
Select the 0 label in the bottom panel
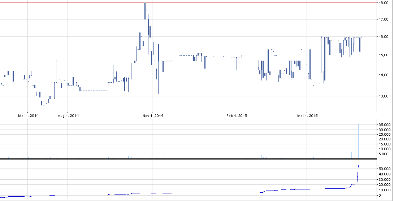pyautogui.click(x=380, y=195)
